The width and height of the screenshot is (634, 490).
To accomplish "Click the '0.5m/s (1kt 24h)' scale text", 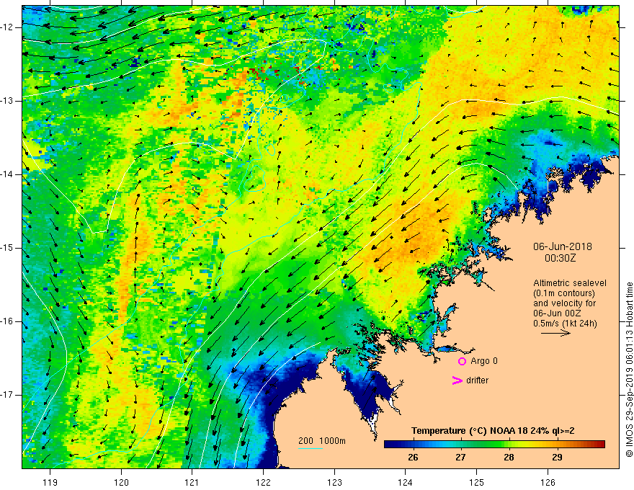I will [x=565, y=323].
